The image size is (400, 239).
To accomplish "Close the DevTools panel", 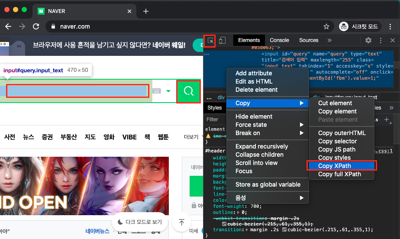I will pos(392,40).
